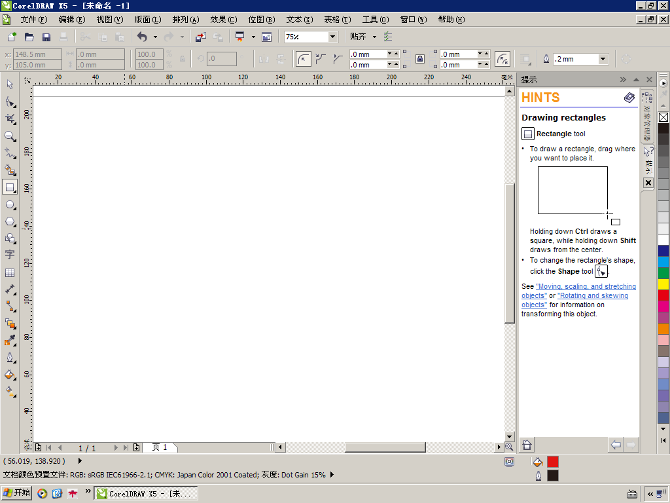The image size is (670, 503).
Task: Select the 页 1 page tab
Action: click(x=160, y=447)
